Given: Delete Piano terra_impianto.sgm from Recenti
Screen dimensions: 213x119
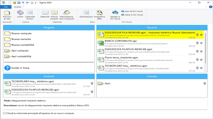Looking at the screenshot, I should click(x=197, y=59).
